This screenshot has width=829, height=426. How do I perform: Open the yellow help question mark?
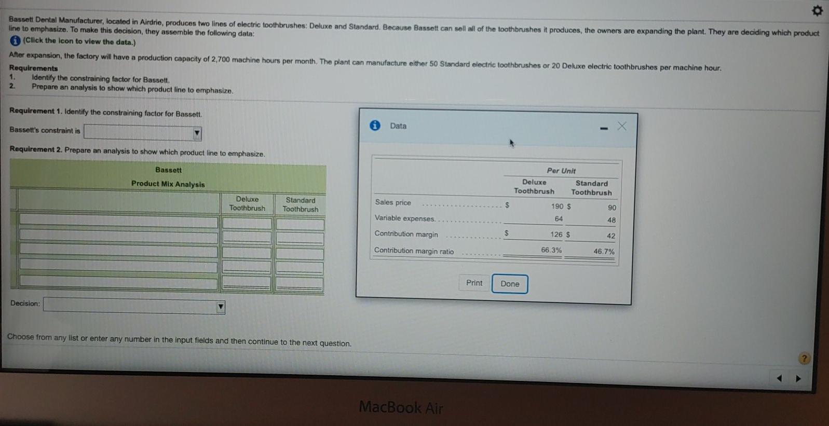tap(804, 359)
